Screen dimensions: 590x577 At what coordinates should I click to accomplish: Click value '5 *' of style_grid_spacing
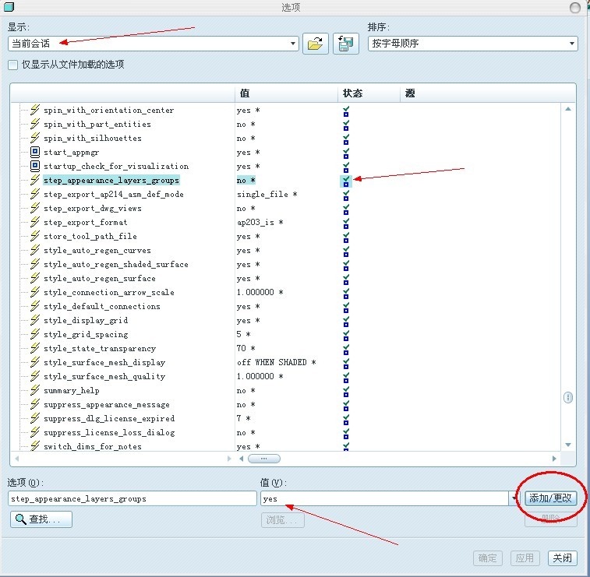tap(243, 335)
